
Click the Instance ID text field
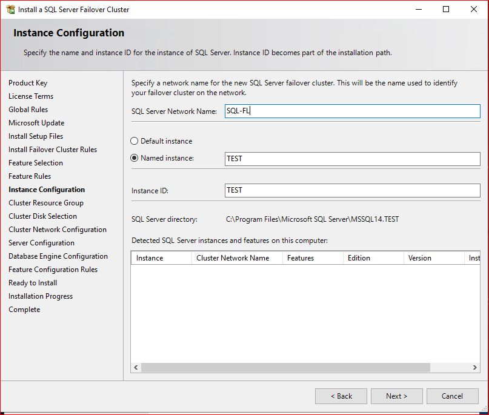pos(353,190)
